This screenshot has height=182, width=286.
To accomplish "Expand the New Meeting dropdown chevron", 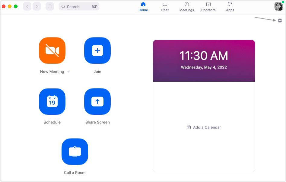I will pos(68,72).
